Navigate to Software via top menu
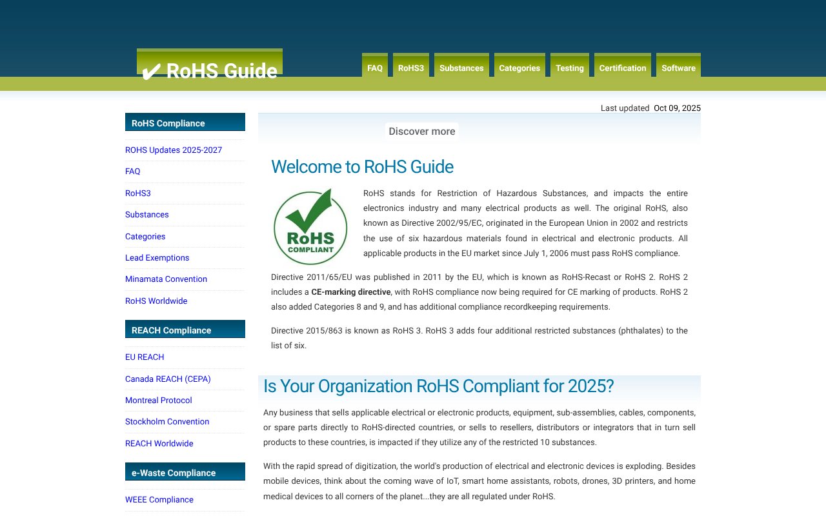The height and width of the screenshot is (516, 826). pyautogui.click(x=678, y=67)
